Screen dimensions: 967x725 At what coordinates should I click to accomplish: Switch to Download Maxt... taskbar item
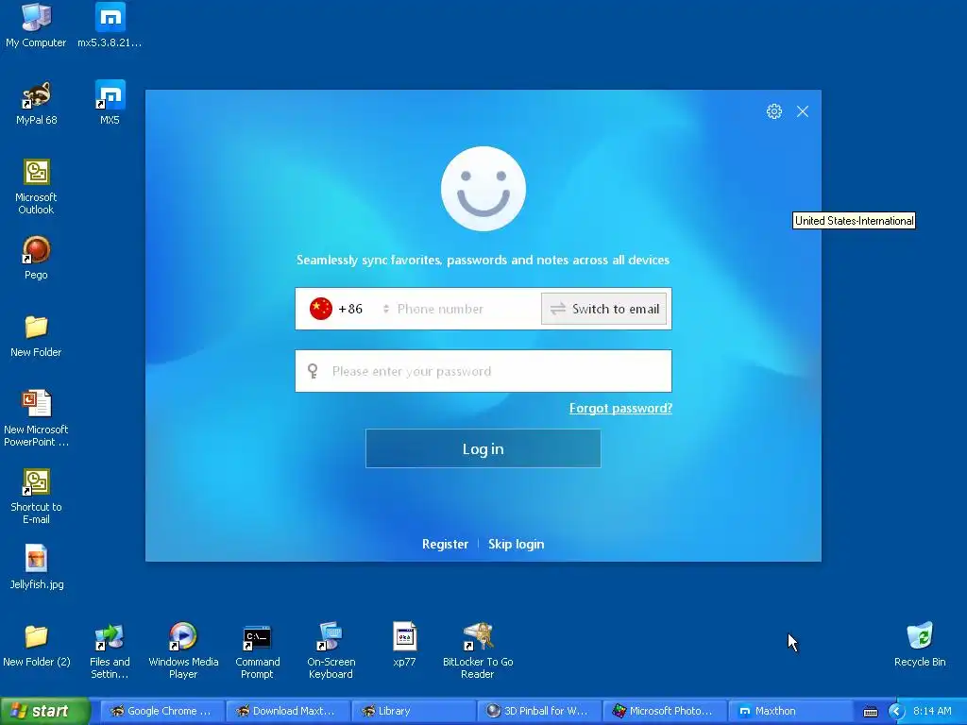(x=287, y=711)
